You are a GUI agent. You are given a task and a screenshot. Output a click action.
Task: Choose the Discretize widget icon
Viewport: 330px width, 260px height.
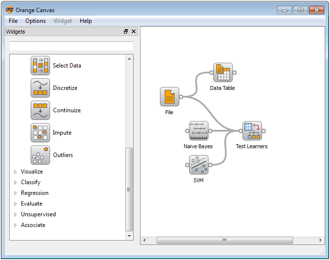coord(40,88)
